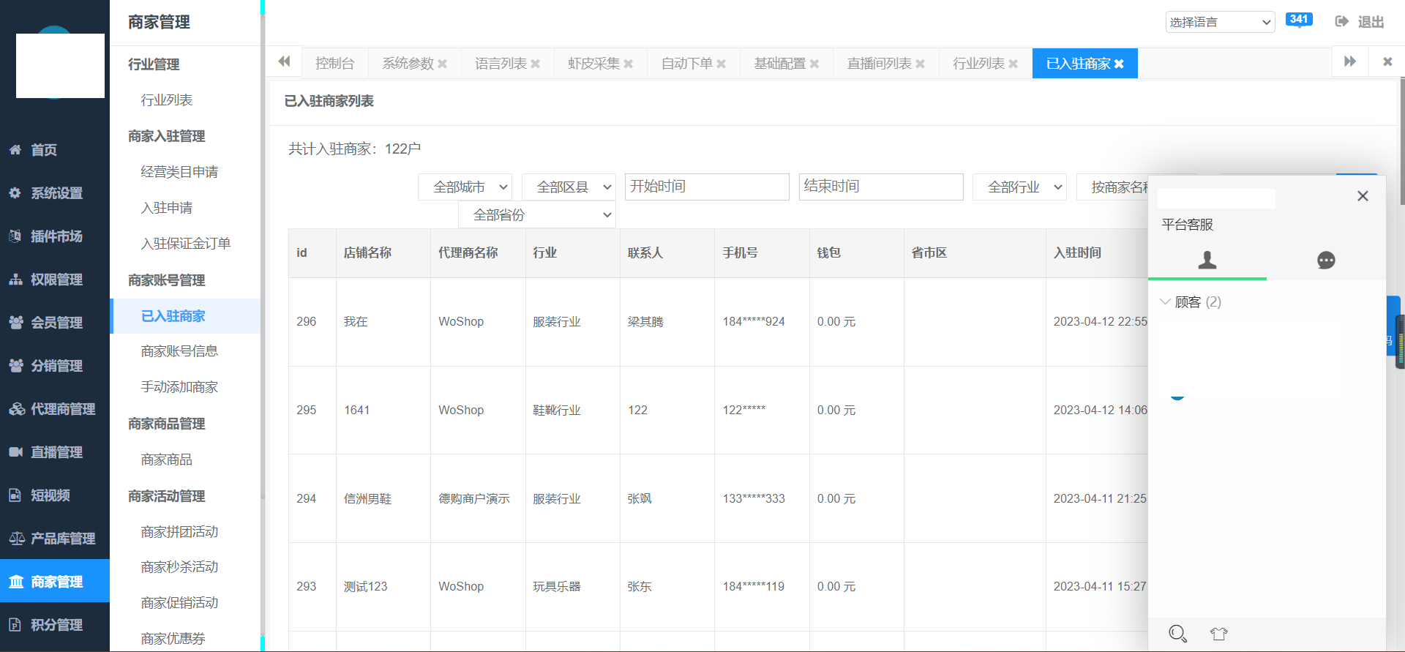Viewport: 1405px width, 652px height.
Task: Close the 行业列表 tab via its x
Action: coord(1013,64)
